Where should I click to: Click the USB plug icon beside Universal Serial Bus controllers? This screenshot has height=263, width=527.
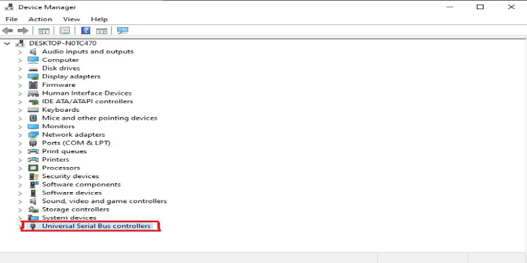coord(33,227)
